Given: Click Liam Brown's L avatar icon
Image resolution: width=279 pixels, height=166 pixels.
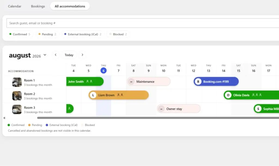Looking at the screenshot, I should pyautogui.click(x=93, y=95).
